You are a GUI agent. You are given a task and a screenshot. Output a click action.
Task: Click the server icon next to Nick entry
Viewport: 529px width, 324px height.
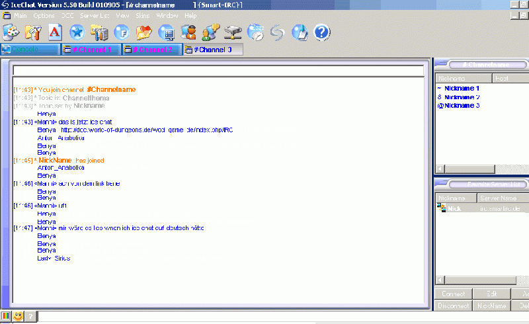pos(441,208)
